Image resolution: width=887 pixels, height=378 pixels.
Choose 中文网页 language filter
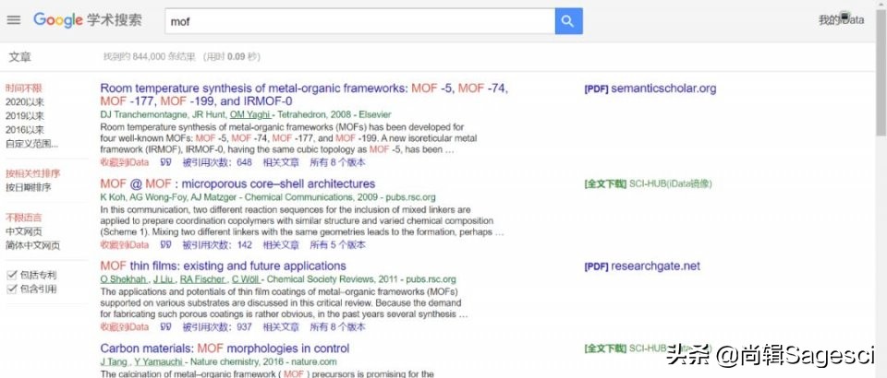tap(24, 231)
